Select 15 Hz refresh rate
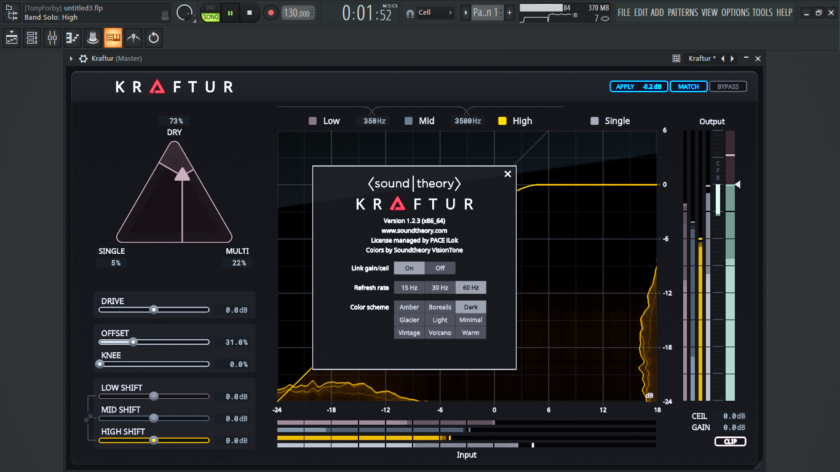Image resolution: width=840 pixels, height=472 pixels. 410,288
